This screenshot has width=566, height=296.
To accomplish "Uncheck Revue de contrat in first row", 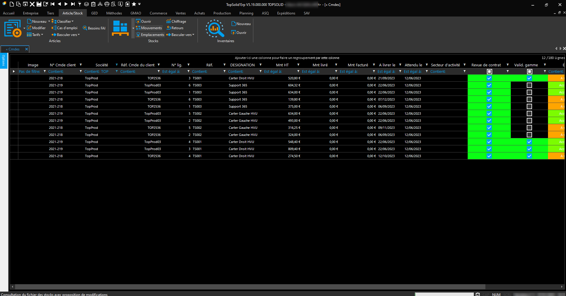I will pyautogui.click(x=489, y=78).
